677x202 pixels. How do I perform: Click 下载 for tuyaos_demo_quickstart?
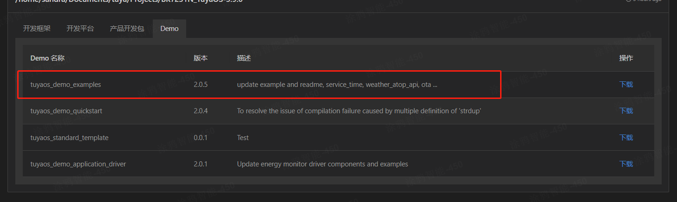click(x=626, y=111)
